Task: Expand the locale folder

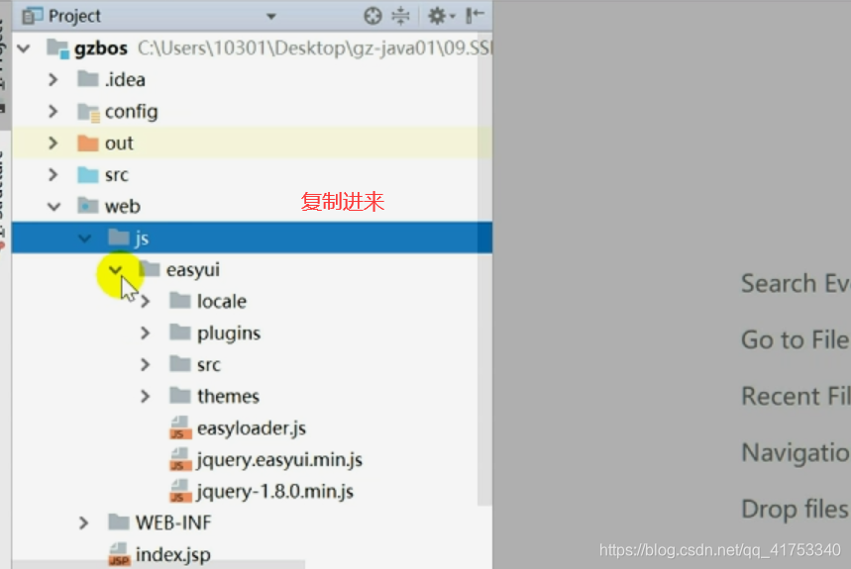Action: click(145, 301)
